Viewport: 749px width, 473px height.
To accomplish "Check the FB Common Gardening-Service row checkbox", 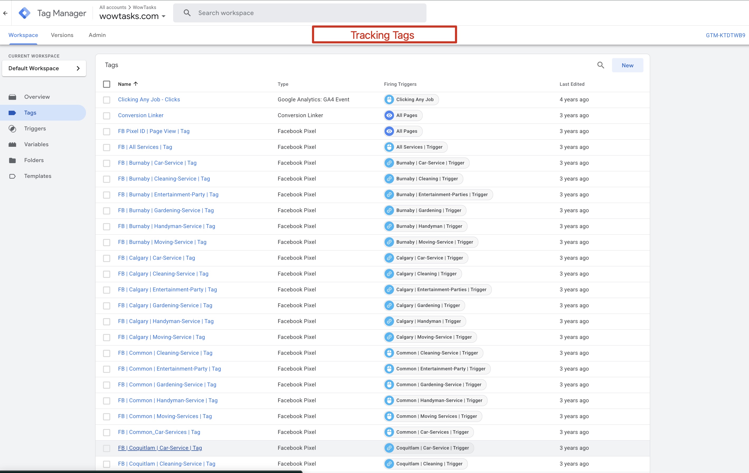I will [107, 385].
